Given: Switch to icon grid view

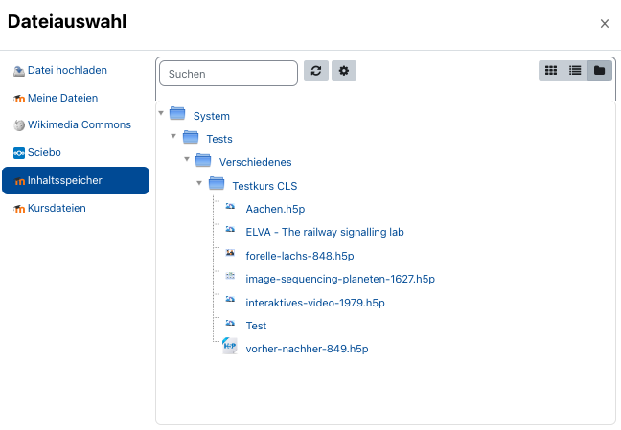Looking at the screenshot, I should point(551,71).
